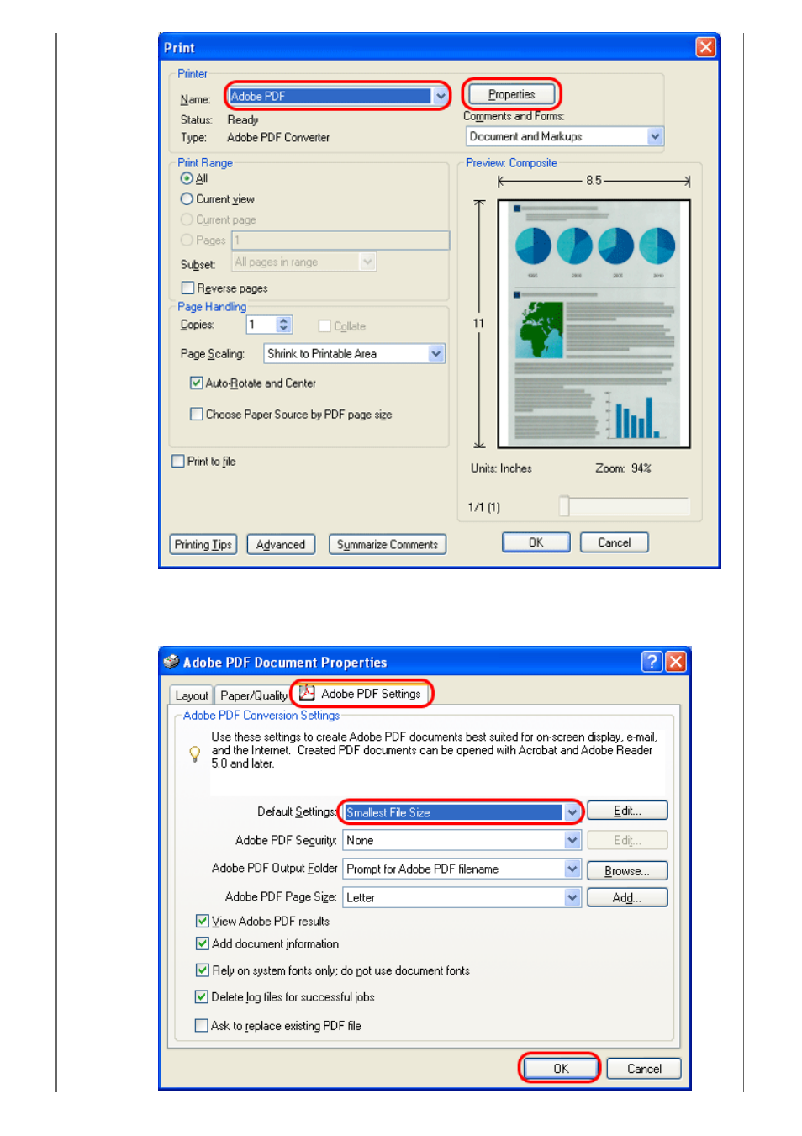
Task: Expand the Page Scaling dropdown
Action: tap(435, 354)
